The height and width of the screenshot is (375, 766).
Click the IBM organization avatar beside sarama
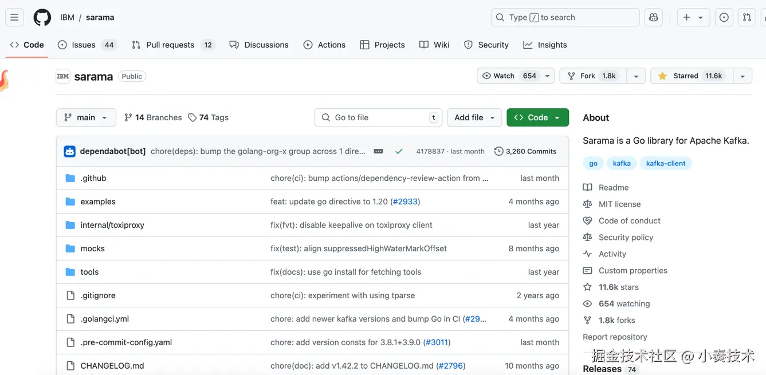63,76
